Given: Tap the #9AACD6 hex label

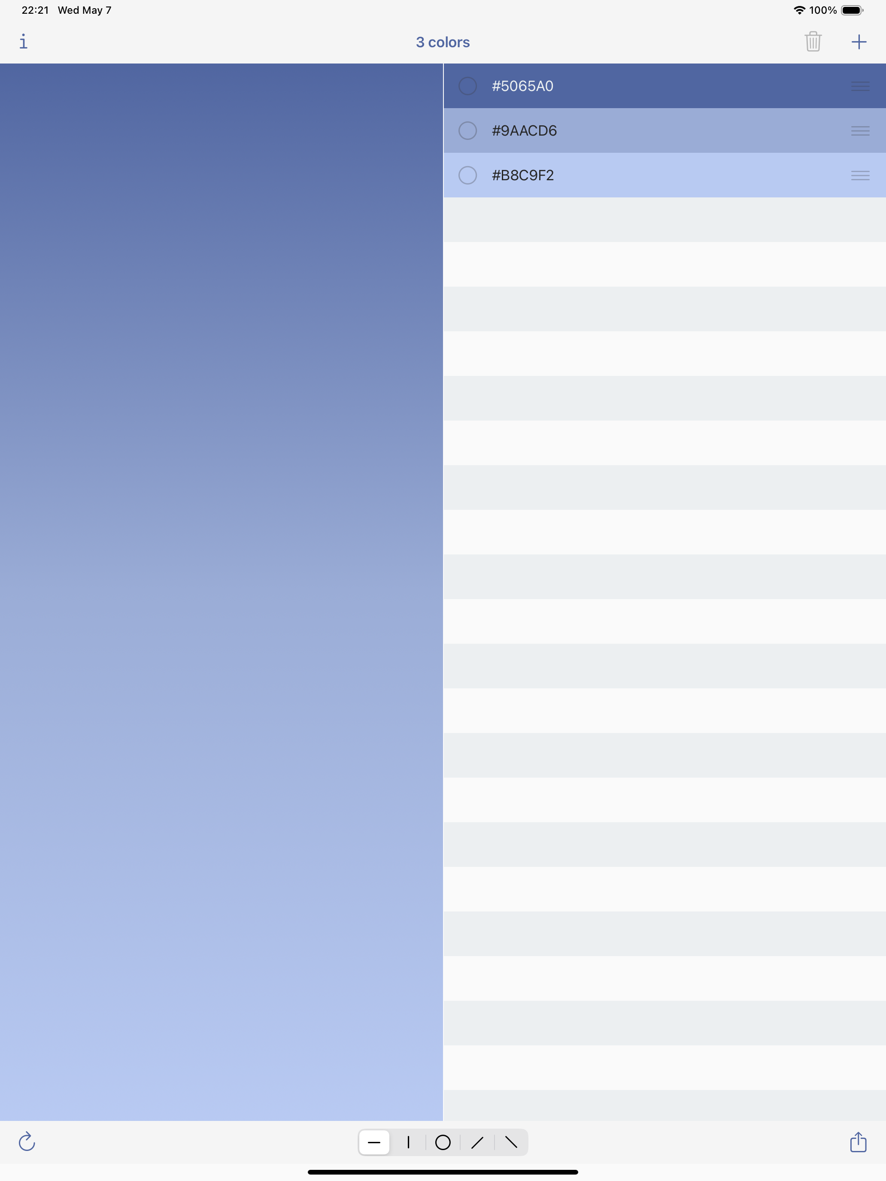Looking at the screenshot, I should 524,131.
